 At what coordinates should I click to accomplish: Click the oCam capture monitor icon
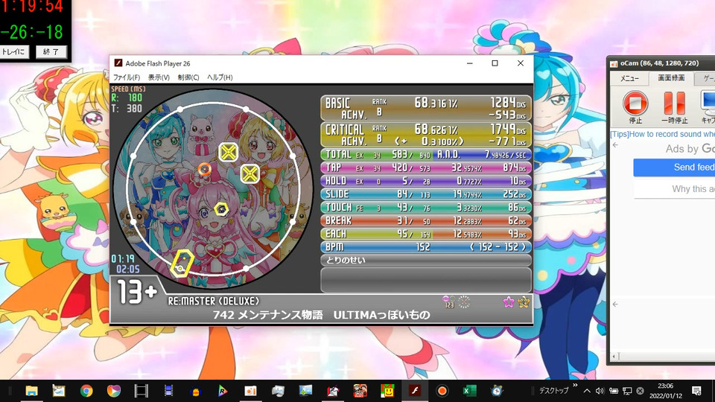pos(708,106)
